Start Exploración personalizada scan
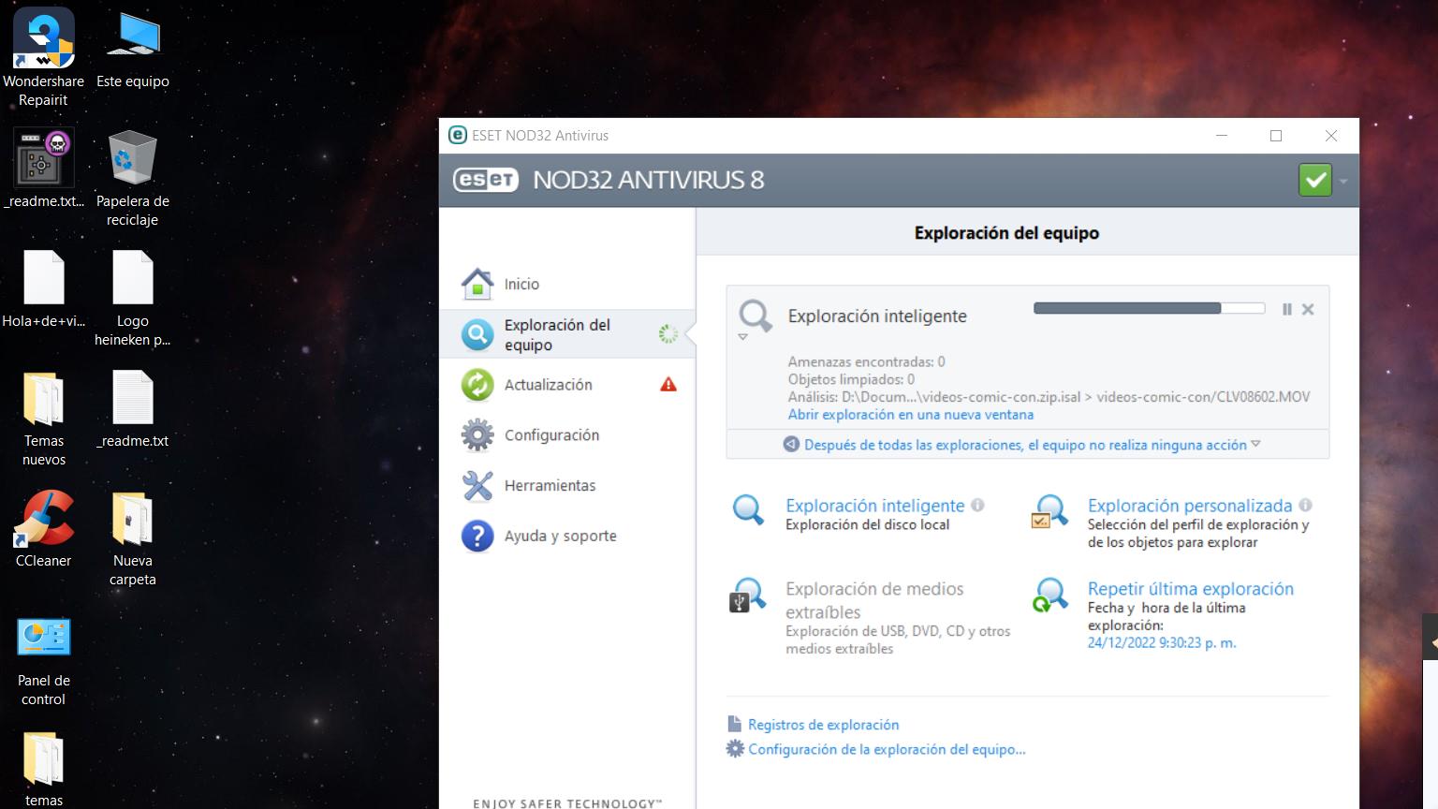 [1189, 506]
